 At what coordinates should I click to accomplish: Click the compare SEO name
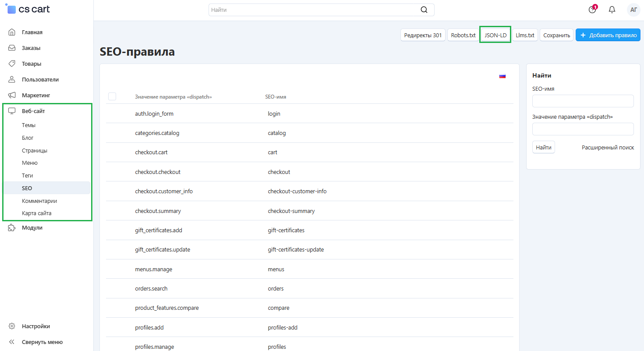(x=279, y=308)
